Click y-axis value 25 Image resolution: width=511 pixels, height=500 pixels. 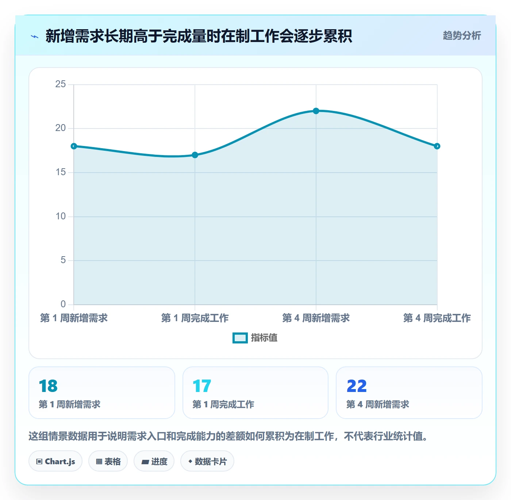pyautogui.click(x=61, y=84)
